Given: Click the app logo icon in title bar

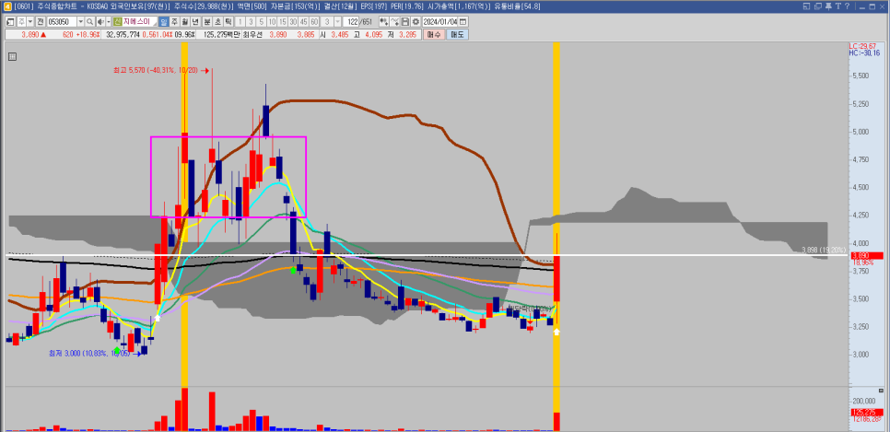Looking at the screenshot, I should coord(6,6).
